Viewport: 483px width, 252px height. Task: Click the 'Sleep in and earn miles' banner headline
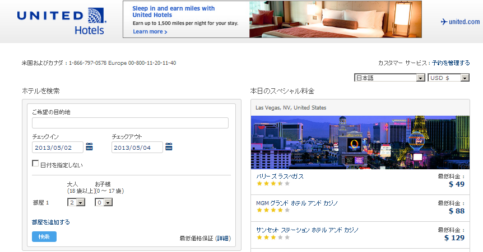tap(174, 12)
